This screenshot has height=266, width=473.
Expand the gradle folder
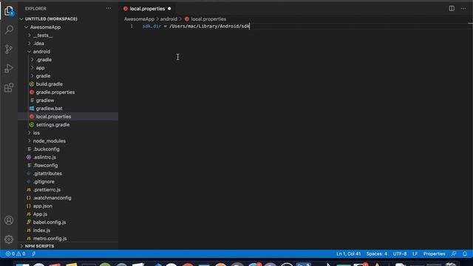(x=43, y=76)
